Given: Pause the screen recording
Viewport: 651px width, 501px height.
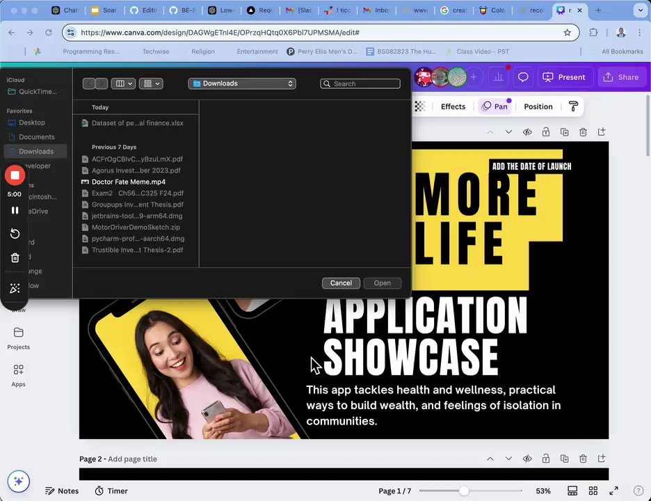Looking at the screenshot, I should 15,210.
